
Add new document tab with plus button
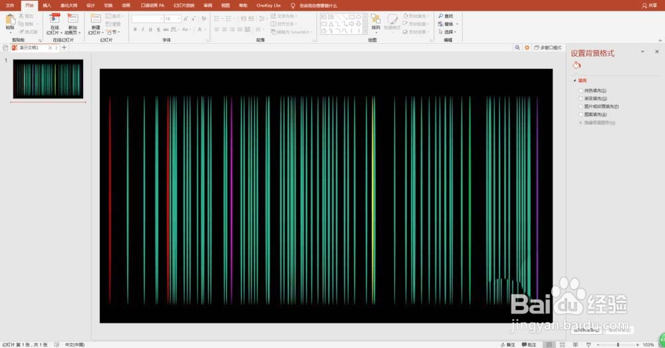(64, 48)
